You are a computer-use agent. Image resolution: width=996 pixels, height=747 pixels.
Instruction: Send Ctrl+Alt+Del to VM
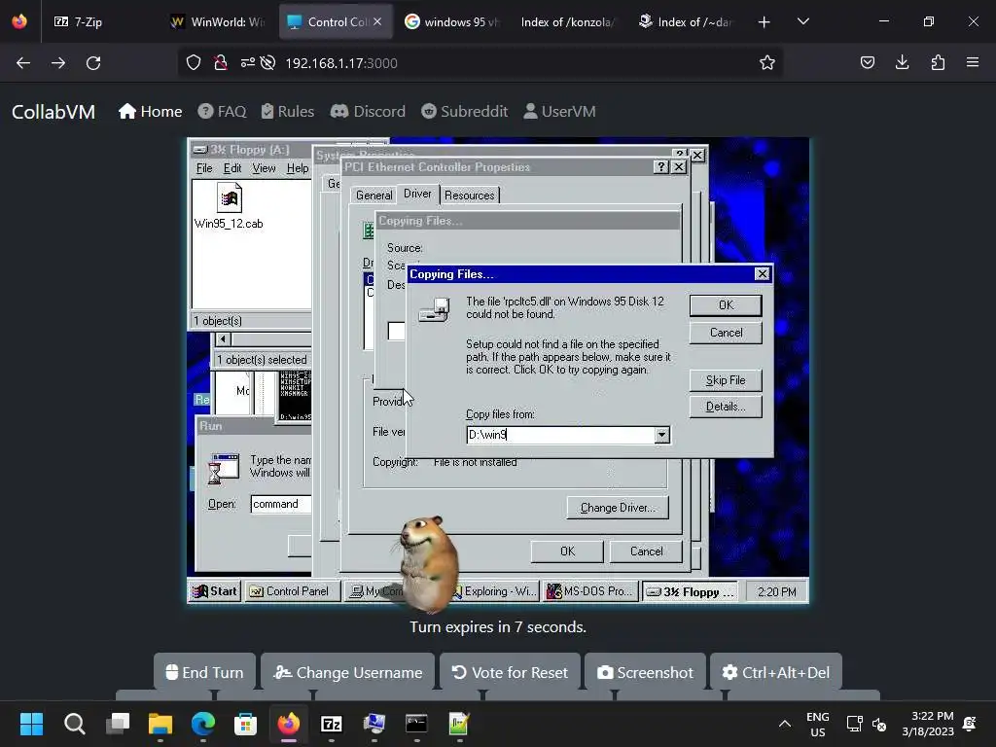point(775,672)
